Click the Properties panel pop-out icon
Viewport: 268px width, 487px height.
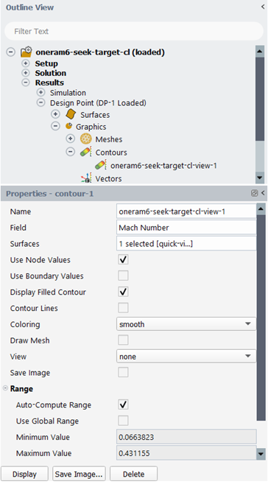pos(254,193)
